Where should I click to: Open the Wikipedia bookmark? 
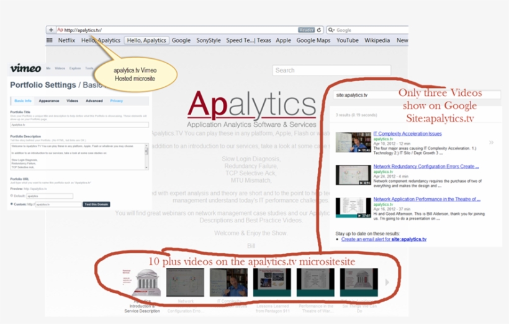(377, 40)
